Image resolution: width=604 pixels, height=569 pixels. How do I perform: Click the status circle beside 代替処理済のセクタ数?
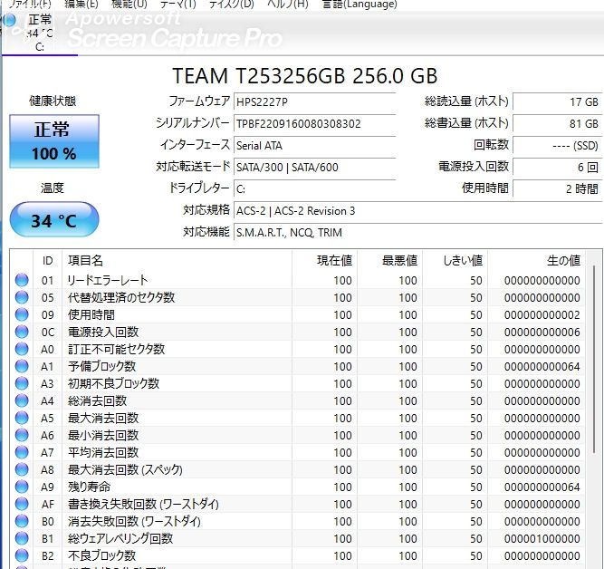[x=22, y=297]
